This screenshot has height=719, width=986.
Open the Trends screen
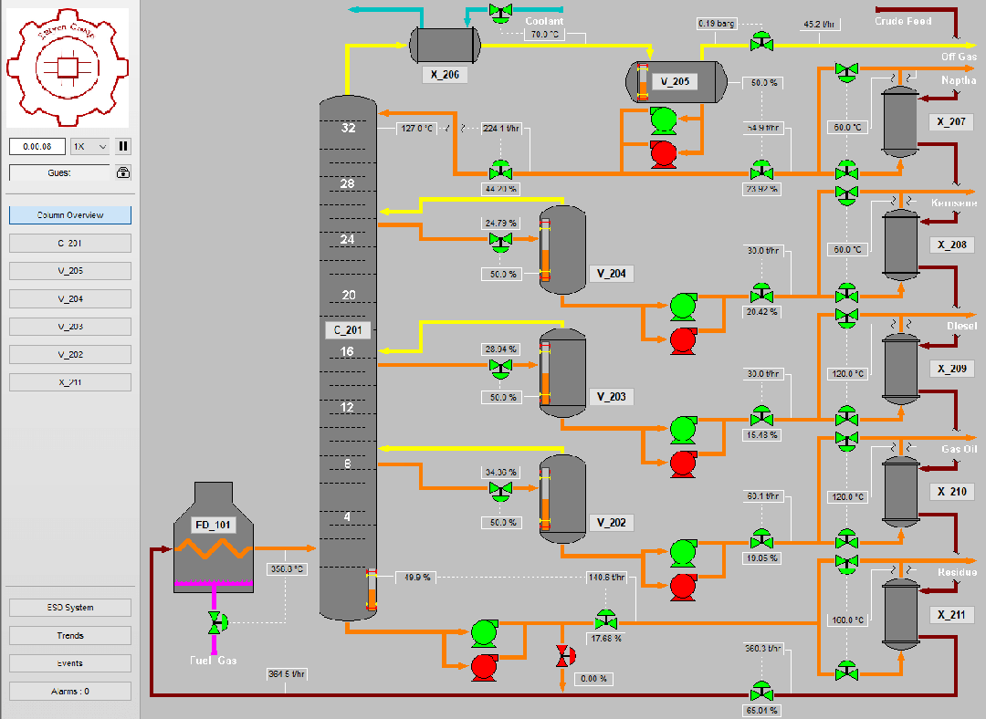tap(69, 635)
